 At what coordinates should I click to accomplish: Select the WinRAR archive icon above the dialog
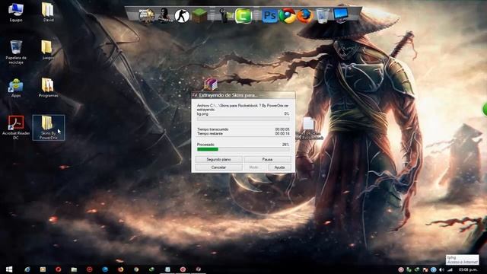pos(210,84)
